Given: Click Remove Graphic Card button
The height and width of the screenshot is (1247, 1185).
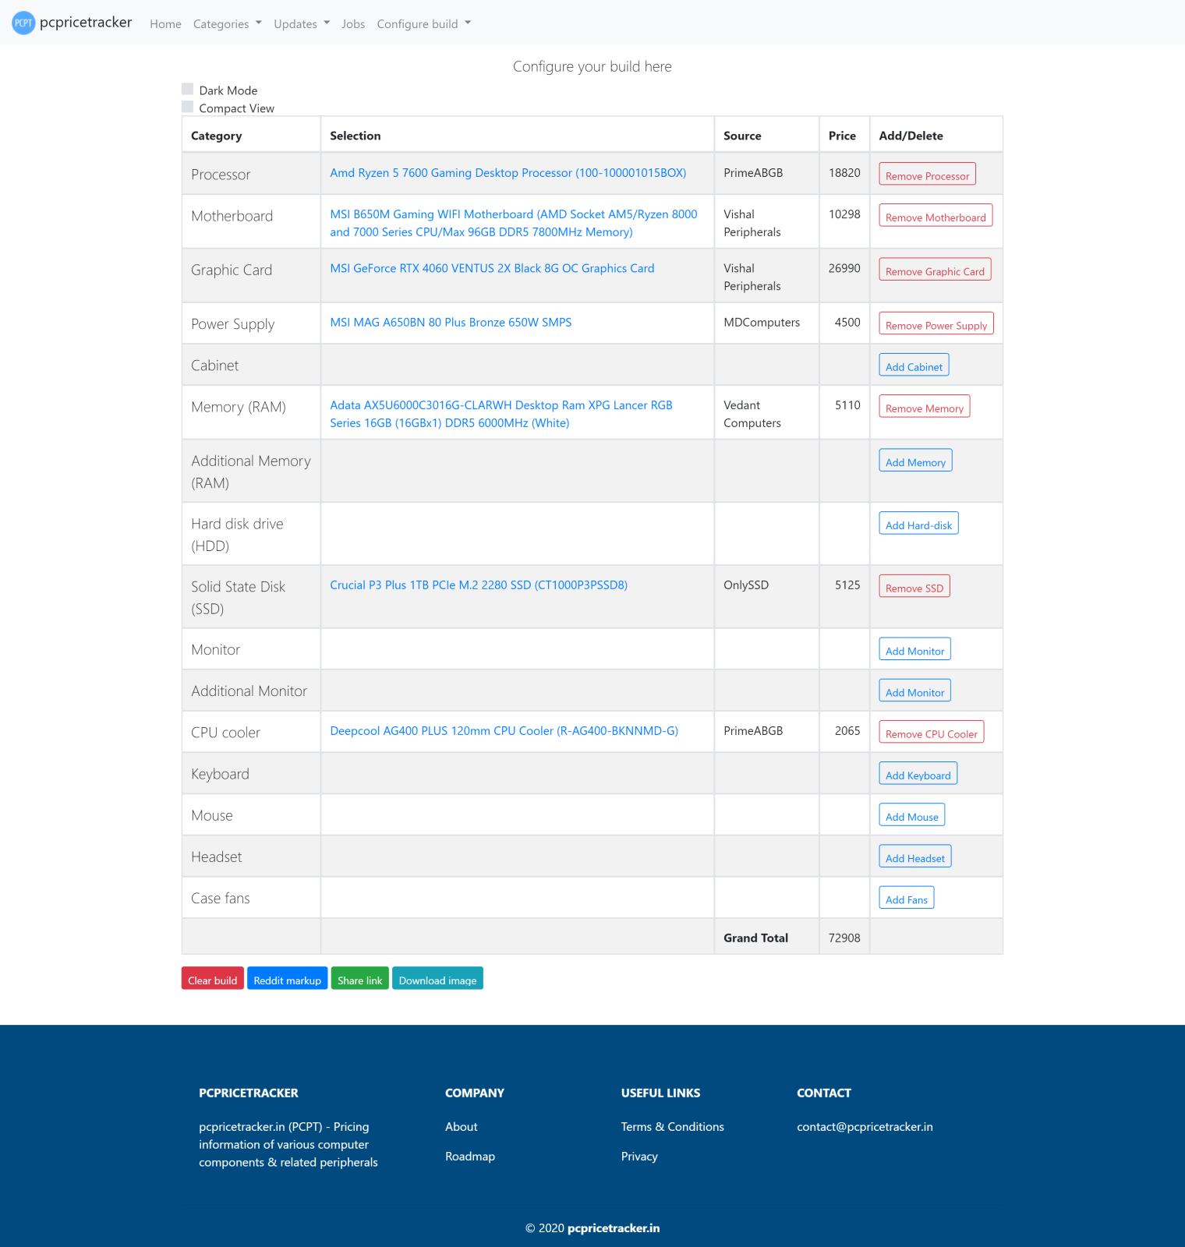Looking at the screenshot, I should (935, 269).
